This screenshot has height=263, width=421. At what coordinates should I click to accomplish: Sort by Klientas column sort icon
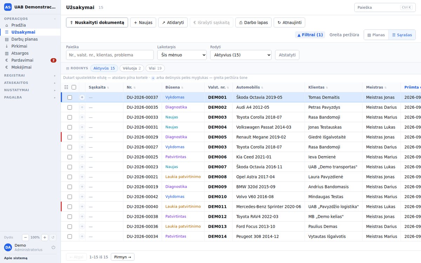(x=327, y=87)
